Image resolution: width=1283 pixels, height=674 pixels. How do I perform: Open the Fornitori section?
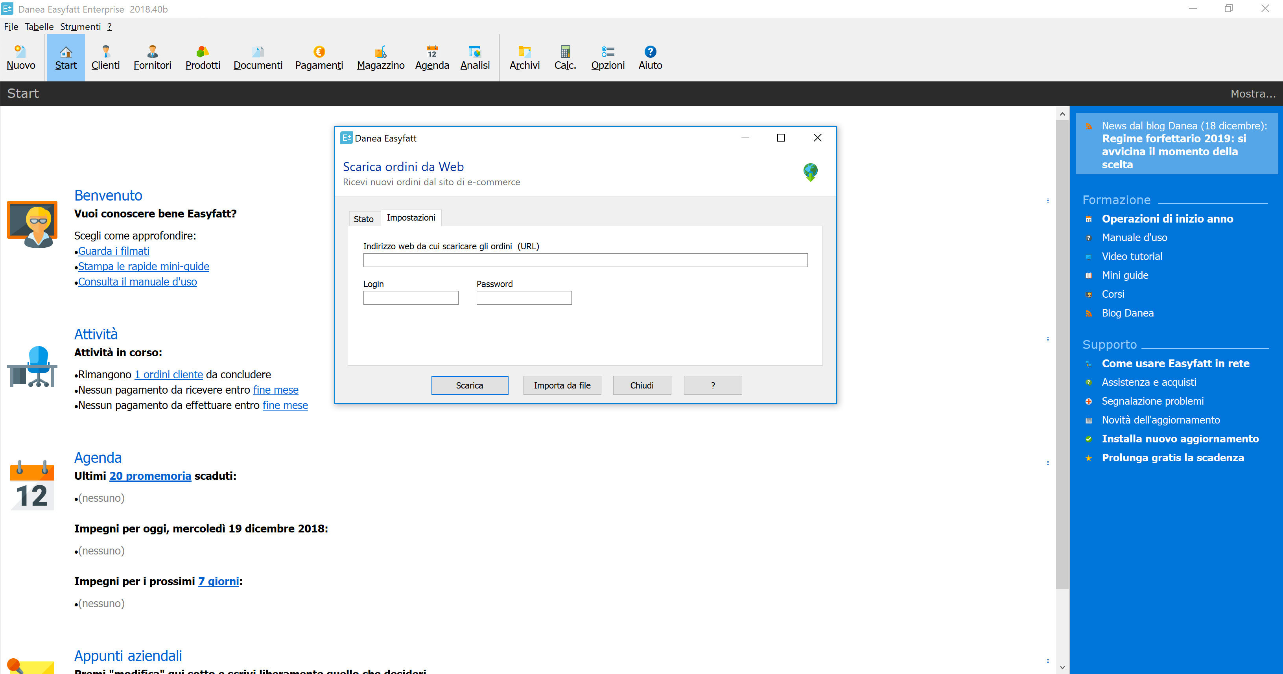coord(152,57)
